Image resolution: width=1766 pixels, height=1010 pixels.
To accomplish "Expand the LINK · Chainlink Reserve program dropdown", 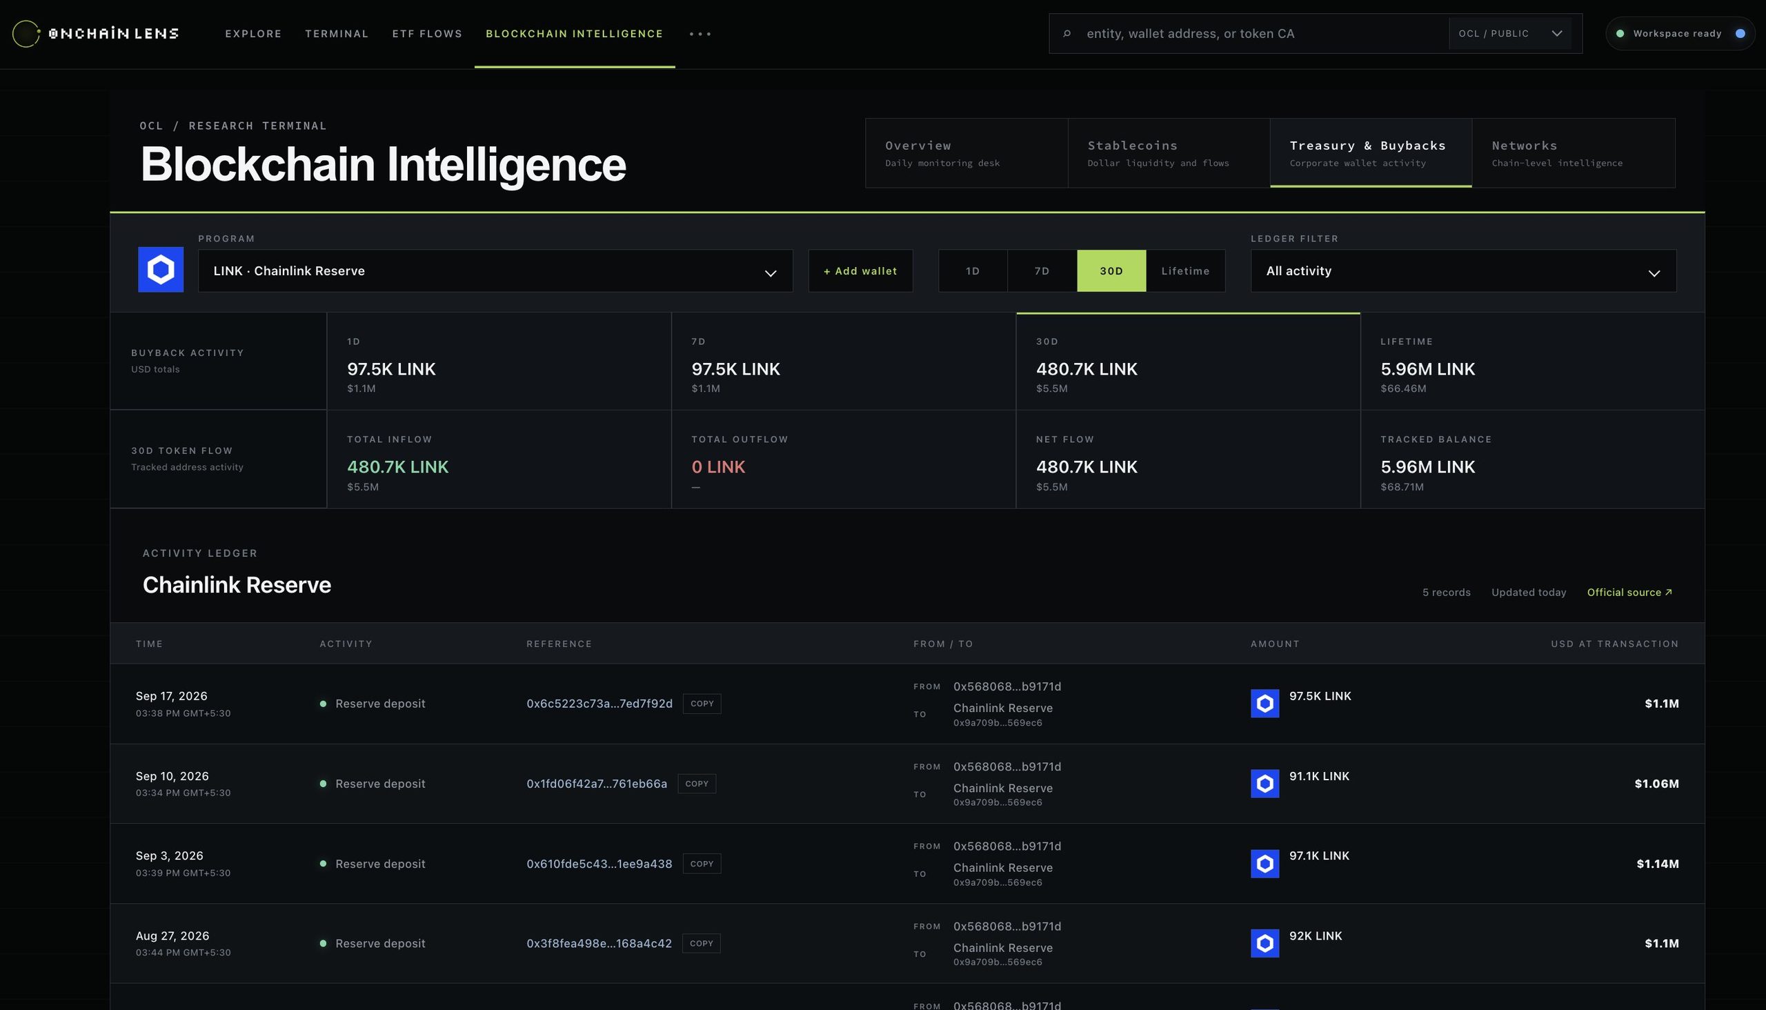I will [495, 270].
